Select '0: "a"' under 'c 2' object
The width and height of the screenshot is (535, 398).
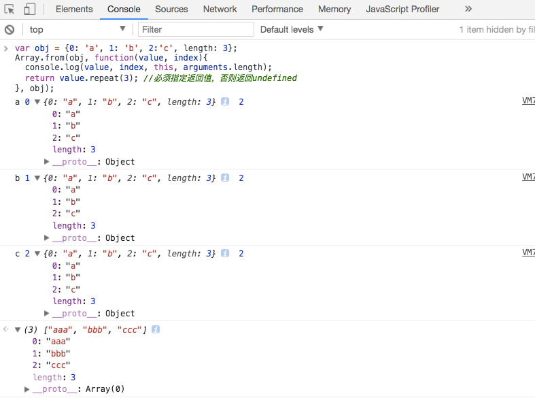tap(66, 265)
